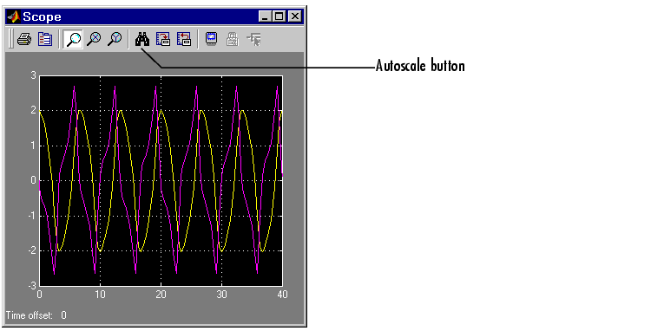Select the Zoom Y-axis tool

(115, 39)
